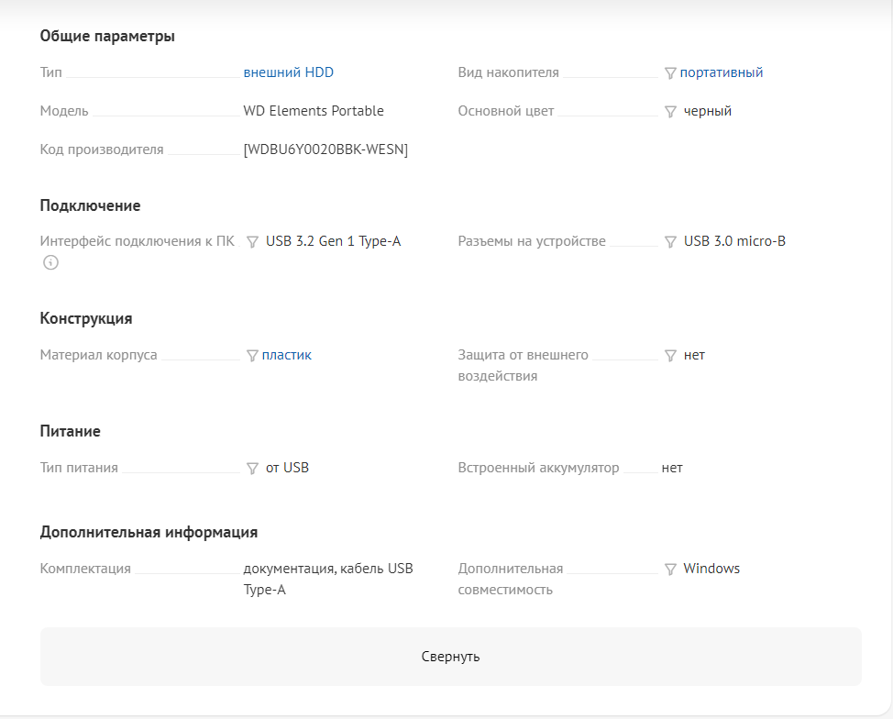Click filter icon for Защита от внешнего воздействия
The height and width of the screenshot is (719, 893).
(x=670, y=356)
